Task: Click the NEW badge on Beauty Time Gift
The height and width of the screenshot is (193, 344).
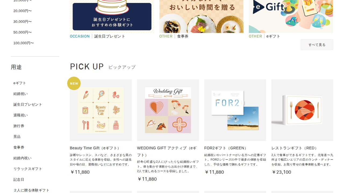Action: [74, 83]
